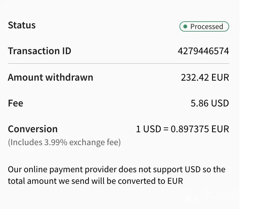Click '1 USD' in the conversion rate
This screenshot has width=264, height=209.
[148, 129]
